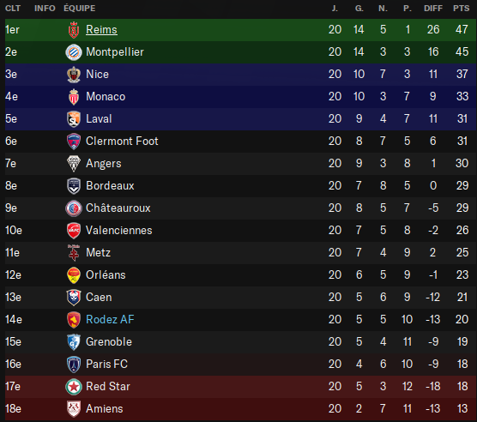Click the Paris FC club badge
Screen dimensions: 477x422
tap(74, 365)
